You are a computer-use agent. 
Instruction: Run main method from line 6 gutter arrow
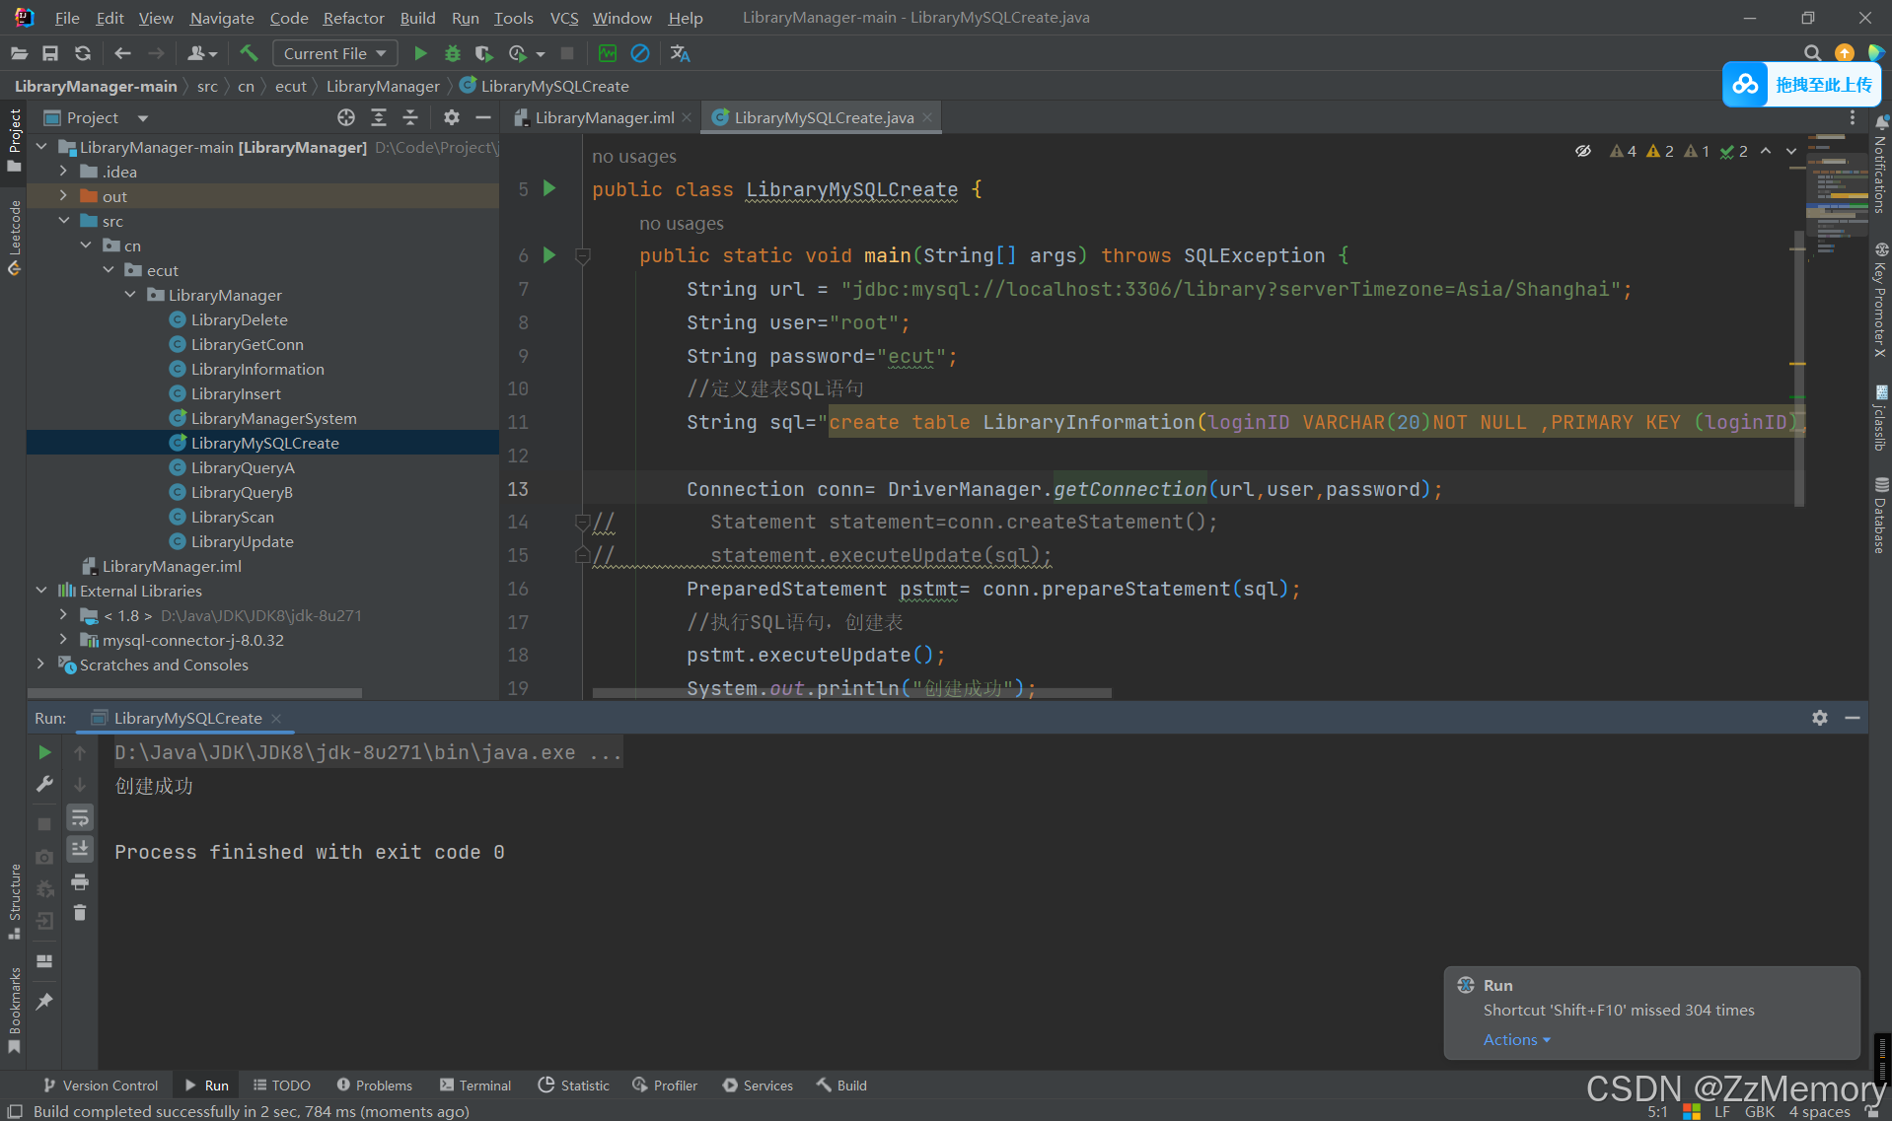click(x=549, y=255)
